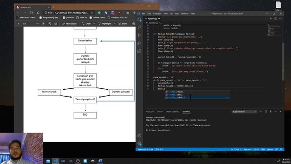This screenshot has height=164, width=291.
Task: Click the Python interpreter version in status bar
Action: point(145,149)
